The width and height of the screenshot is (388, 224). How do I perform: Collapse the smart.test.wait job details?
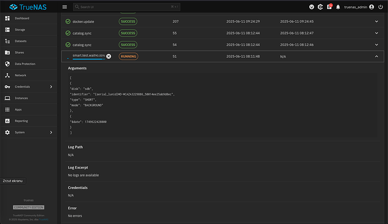point(376,56)
